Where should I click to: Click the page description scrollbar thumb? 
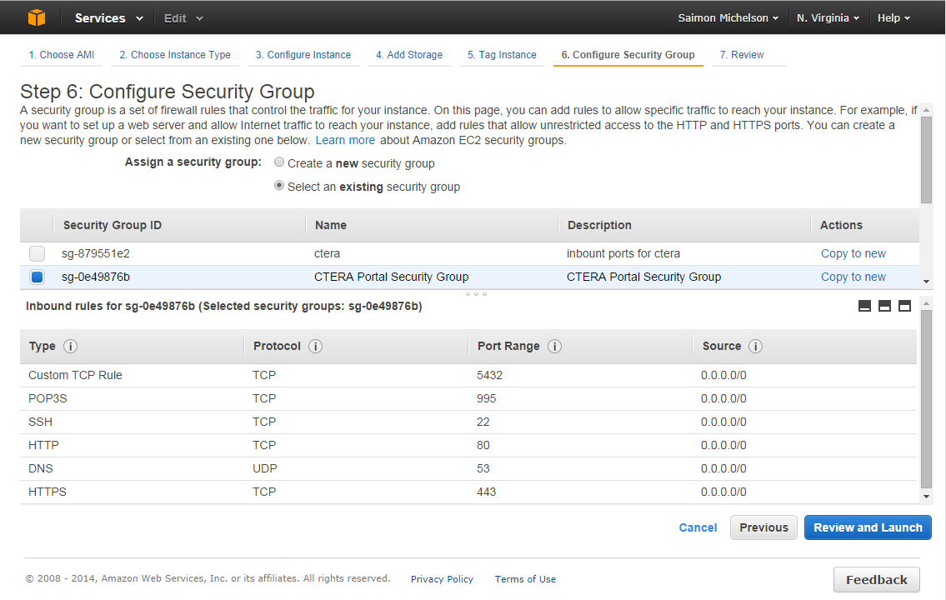coord(926,160)
